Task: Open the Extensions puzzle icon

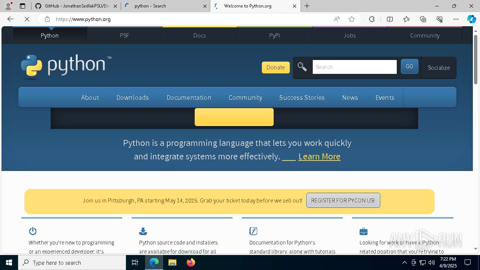Action: pos(372,19)
